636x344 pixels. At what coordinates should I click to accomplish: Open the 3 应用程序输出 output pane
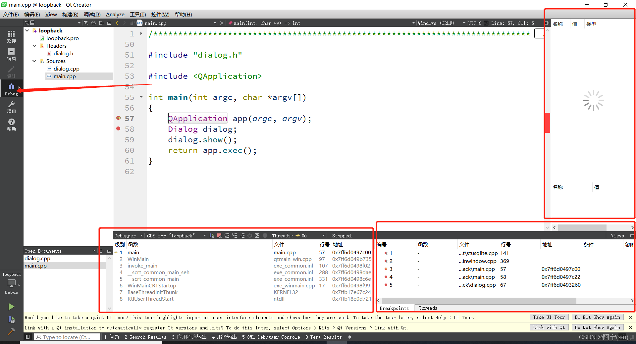pyautogui.click(x=189, y=337)
